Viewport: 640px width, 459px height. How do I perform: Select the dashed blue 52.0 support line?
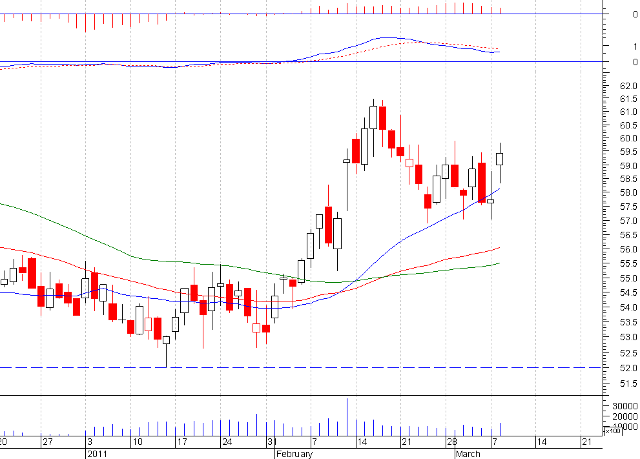[x=301, y=367]
